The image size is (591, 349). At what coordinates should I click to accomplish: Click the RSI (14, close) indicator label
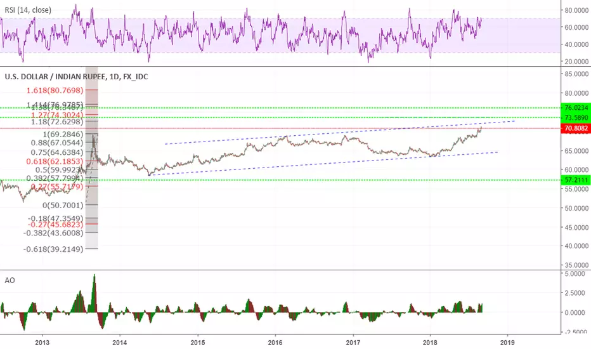(28, 10)
